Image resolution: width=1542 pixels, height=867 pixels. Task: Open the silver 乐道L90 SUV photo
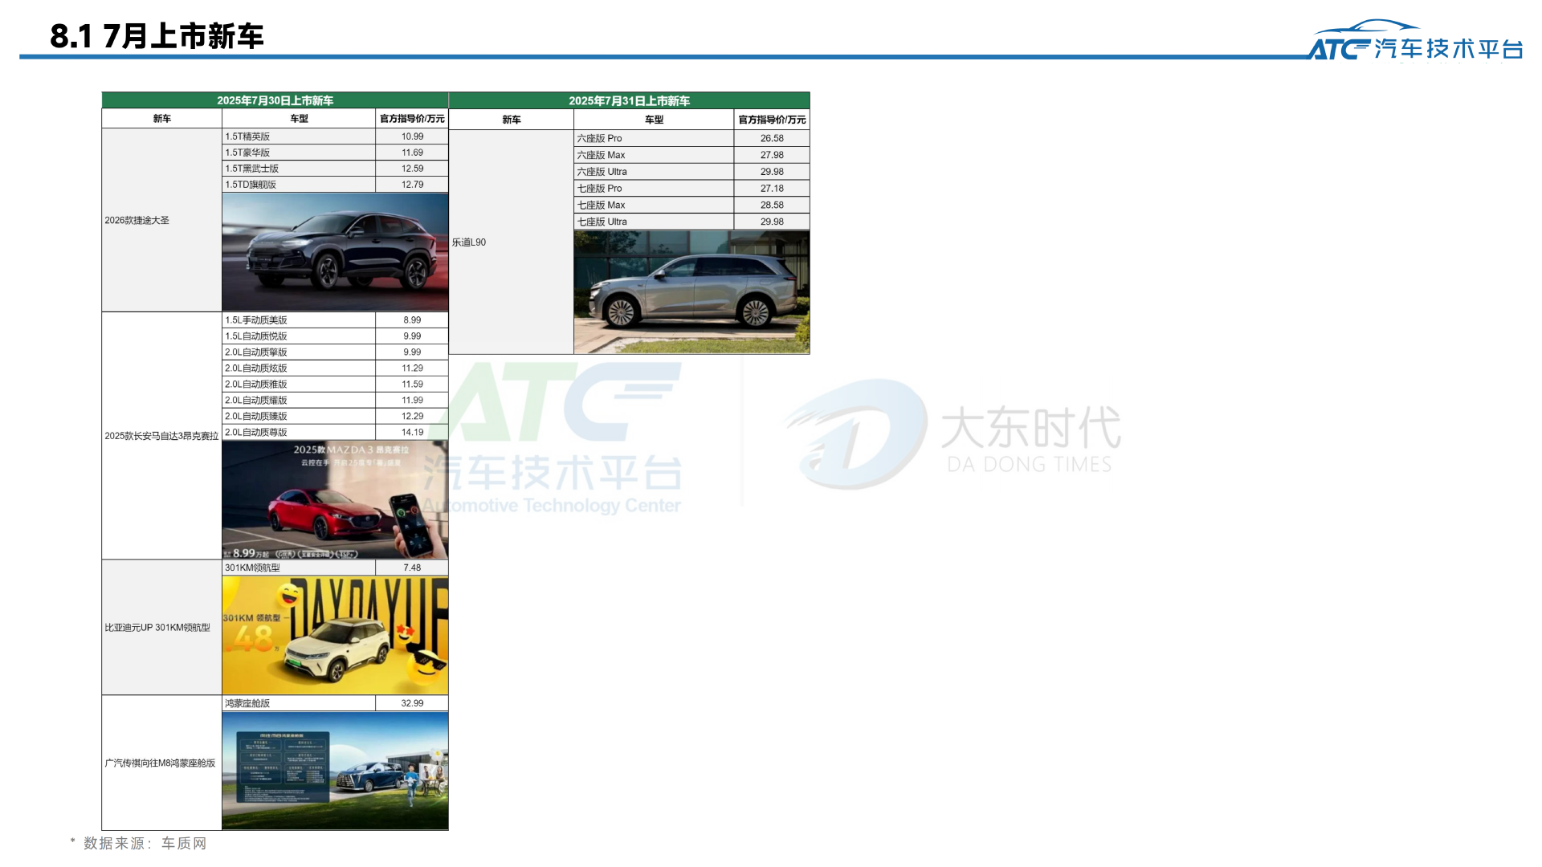[x=691, y=292]
